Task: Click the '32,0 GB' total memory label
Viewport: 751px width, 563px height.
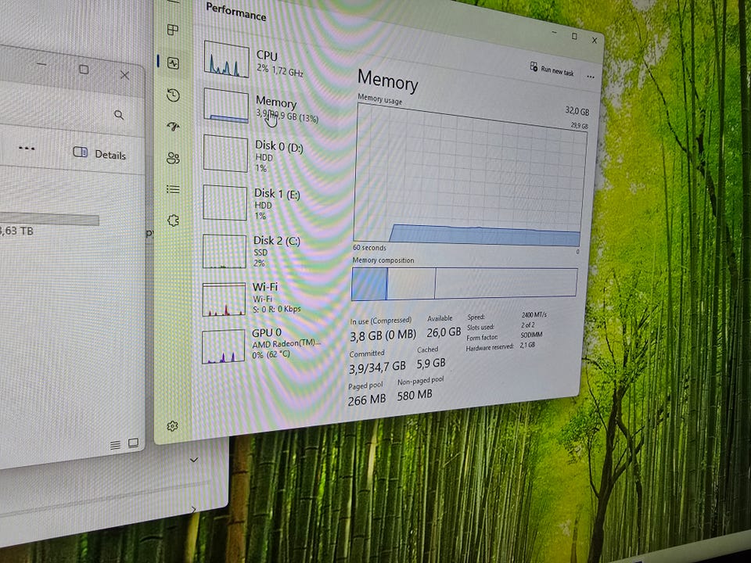Action: coord(577,111)
